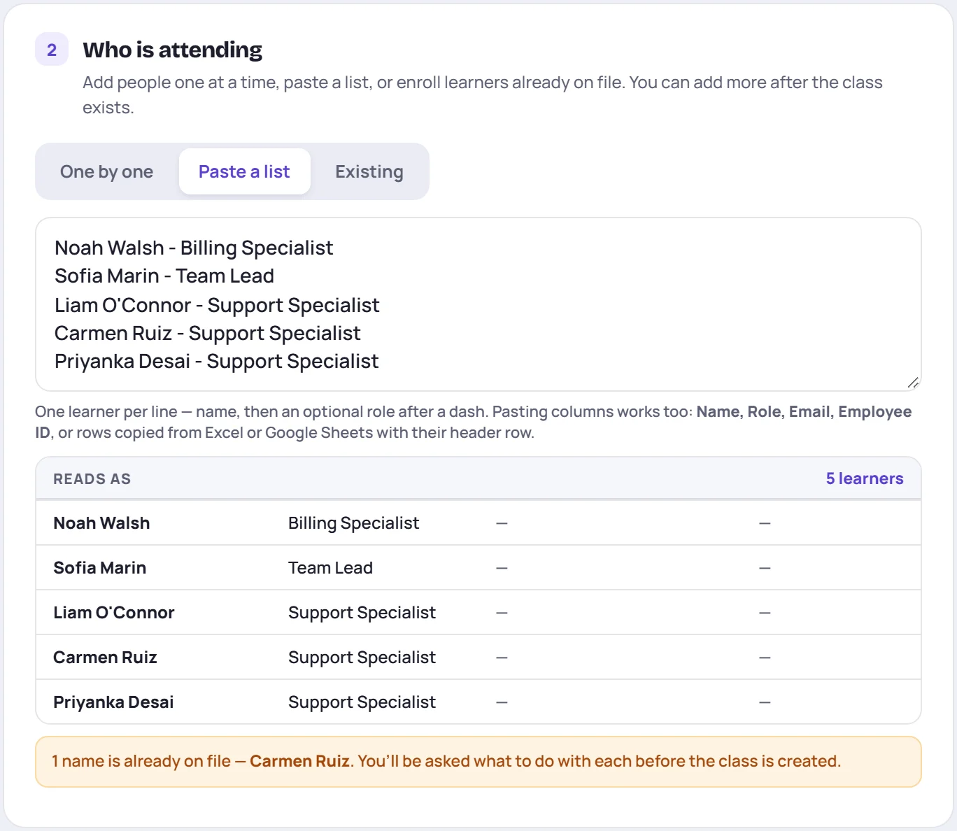Click the Billing Specialist role cell
This screenshot has height=831, width=957.
point(353,523)
